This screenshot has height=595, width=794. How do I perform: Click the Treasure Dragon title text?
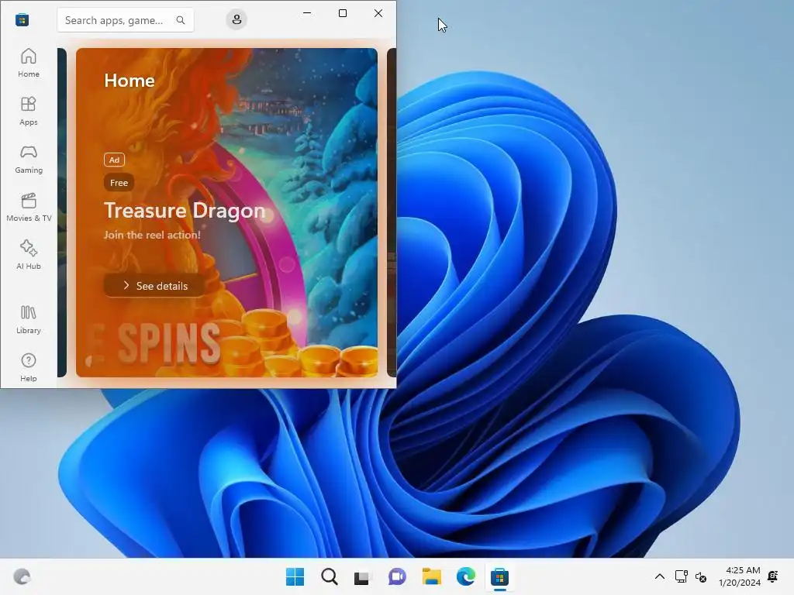(x=185, y=211)
